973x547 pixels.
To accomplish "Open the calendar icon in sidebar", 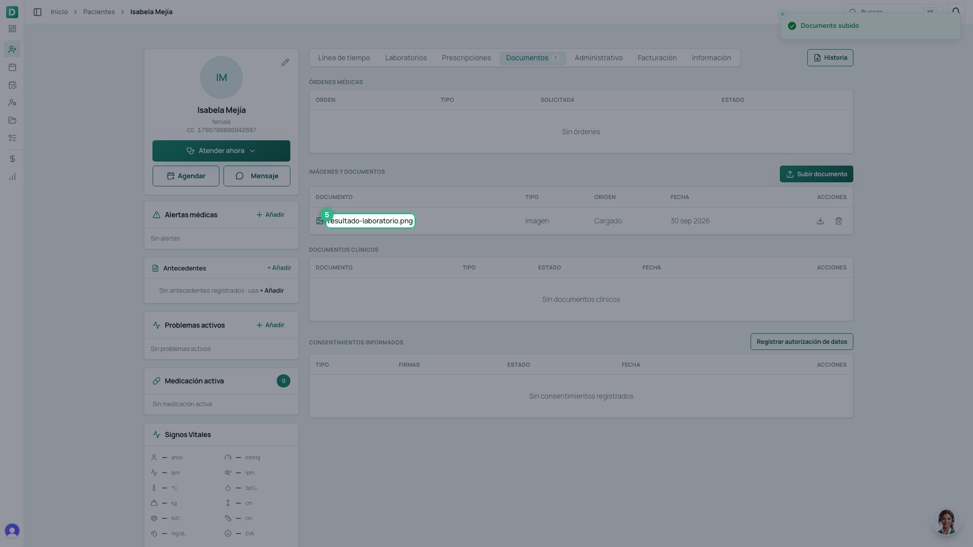I will (12, 67).
